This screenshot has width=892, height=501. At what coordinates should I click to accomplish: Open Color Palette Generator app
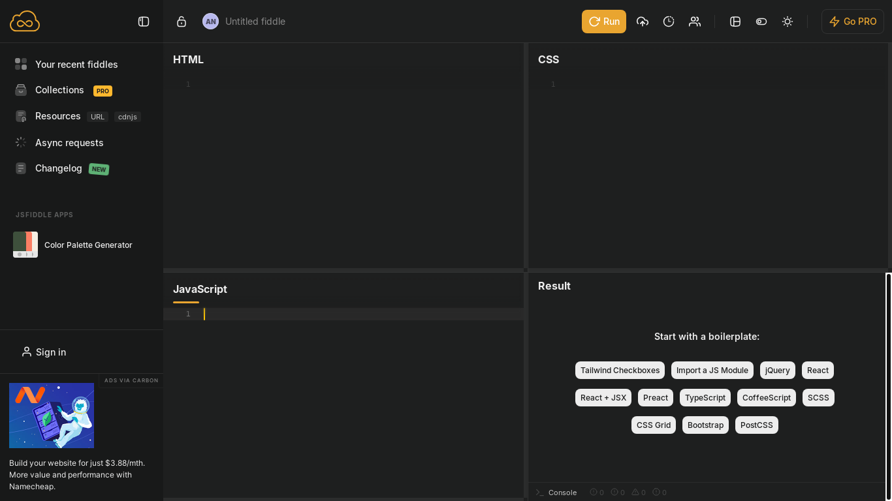[x=88, y=245]
